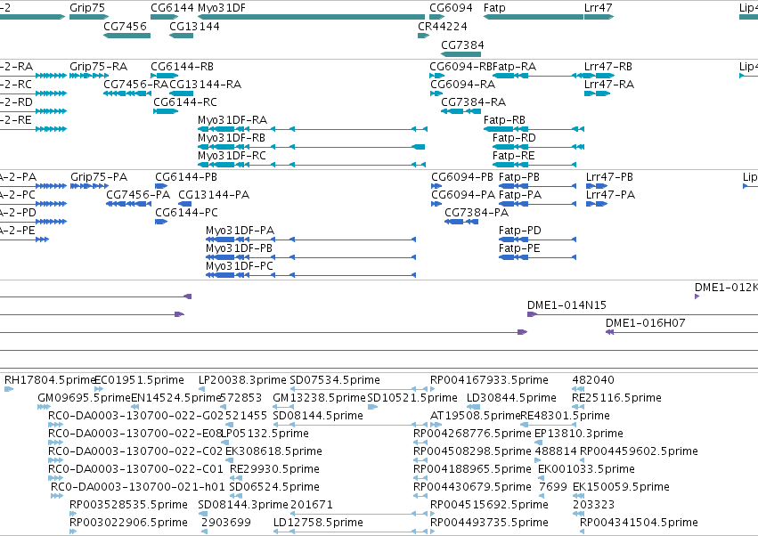The image size is (758, 536).
Task: Click the CG13144-RA transcript label
Action: tap(206, 84)
